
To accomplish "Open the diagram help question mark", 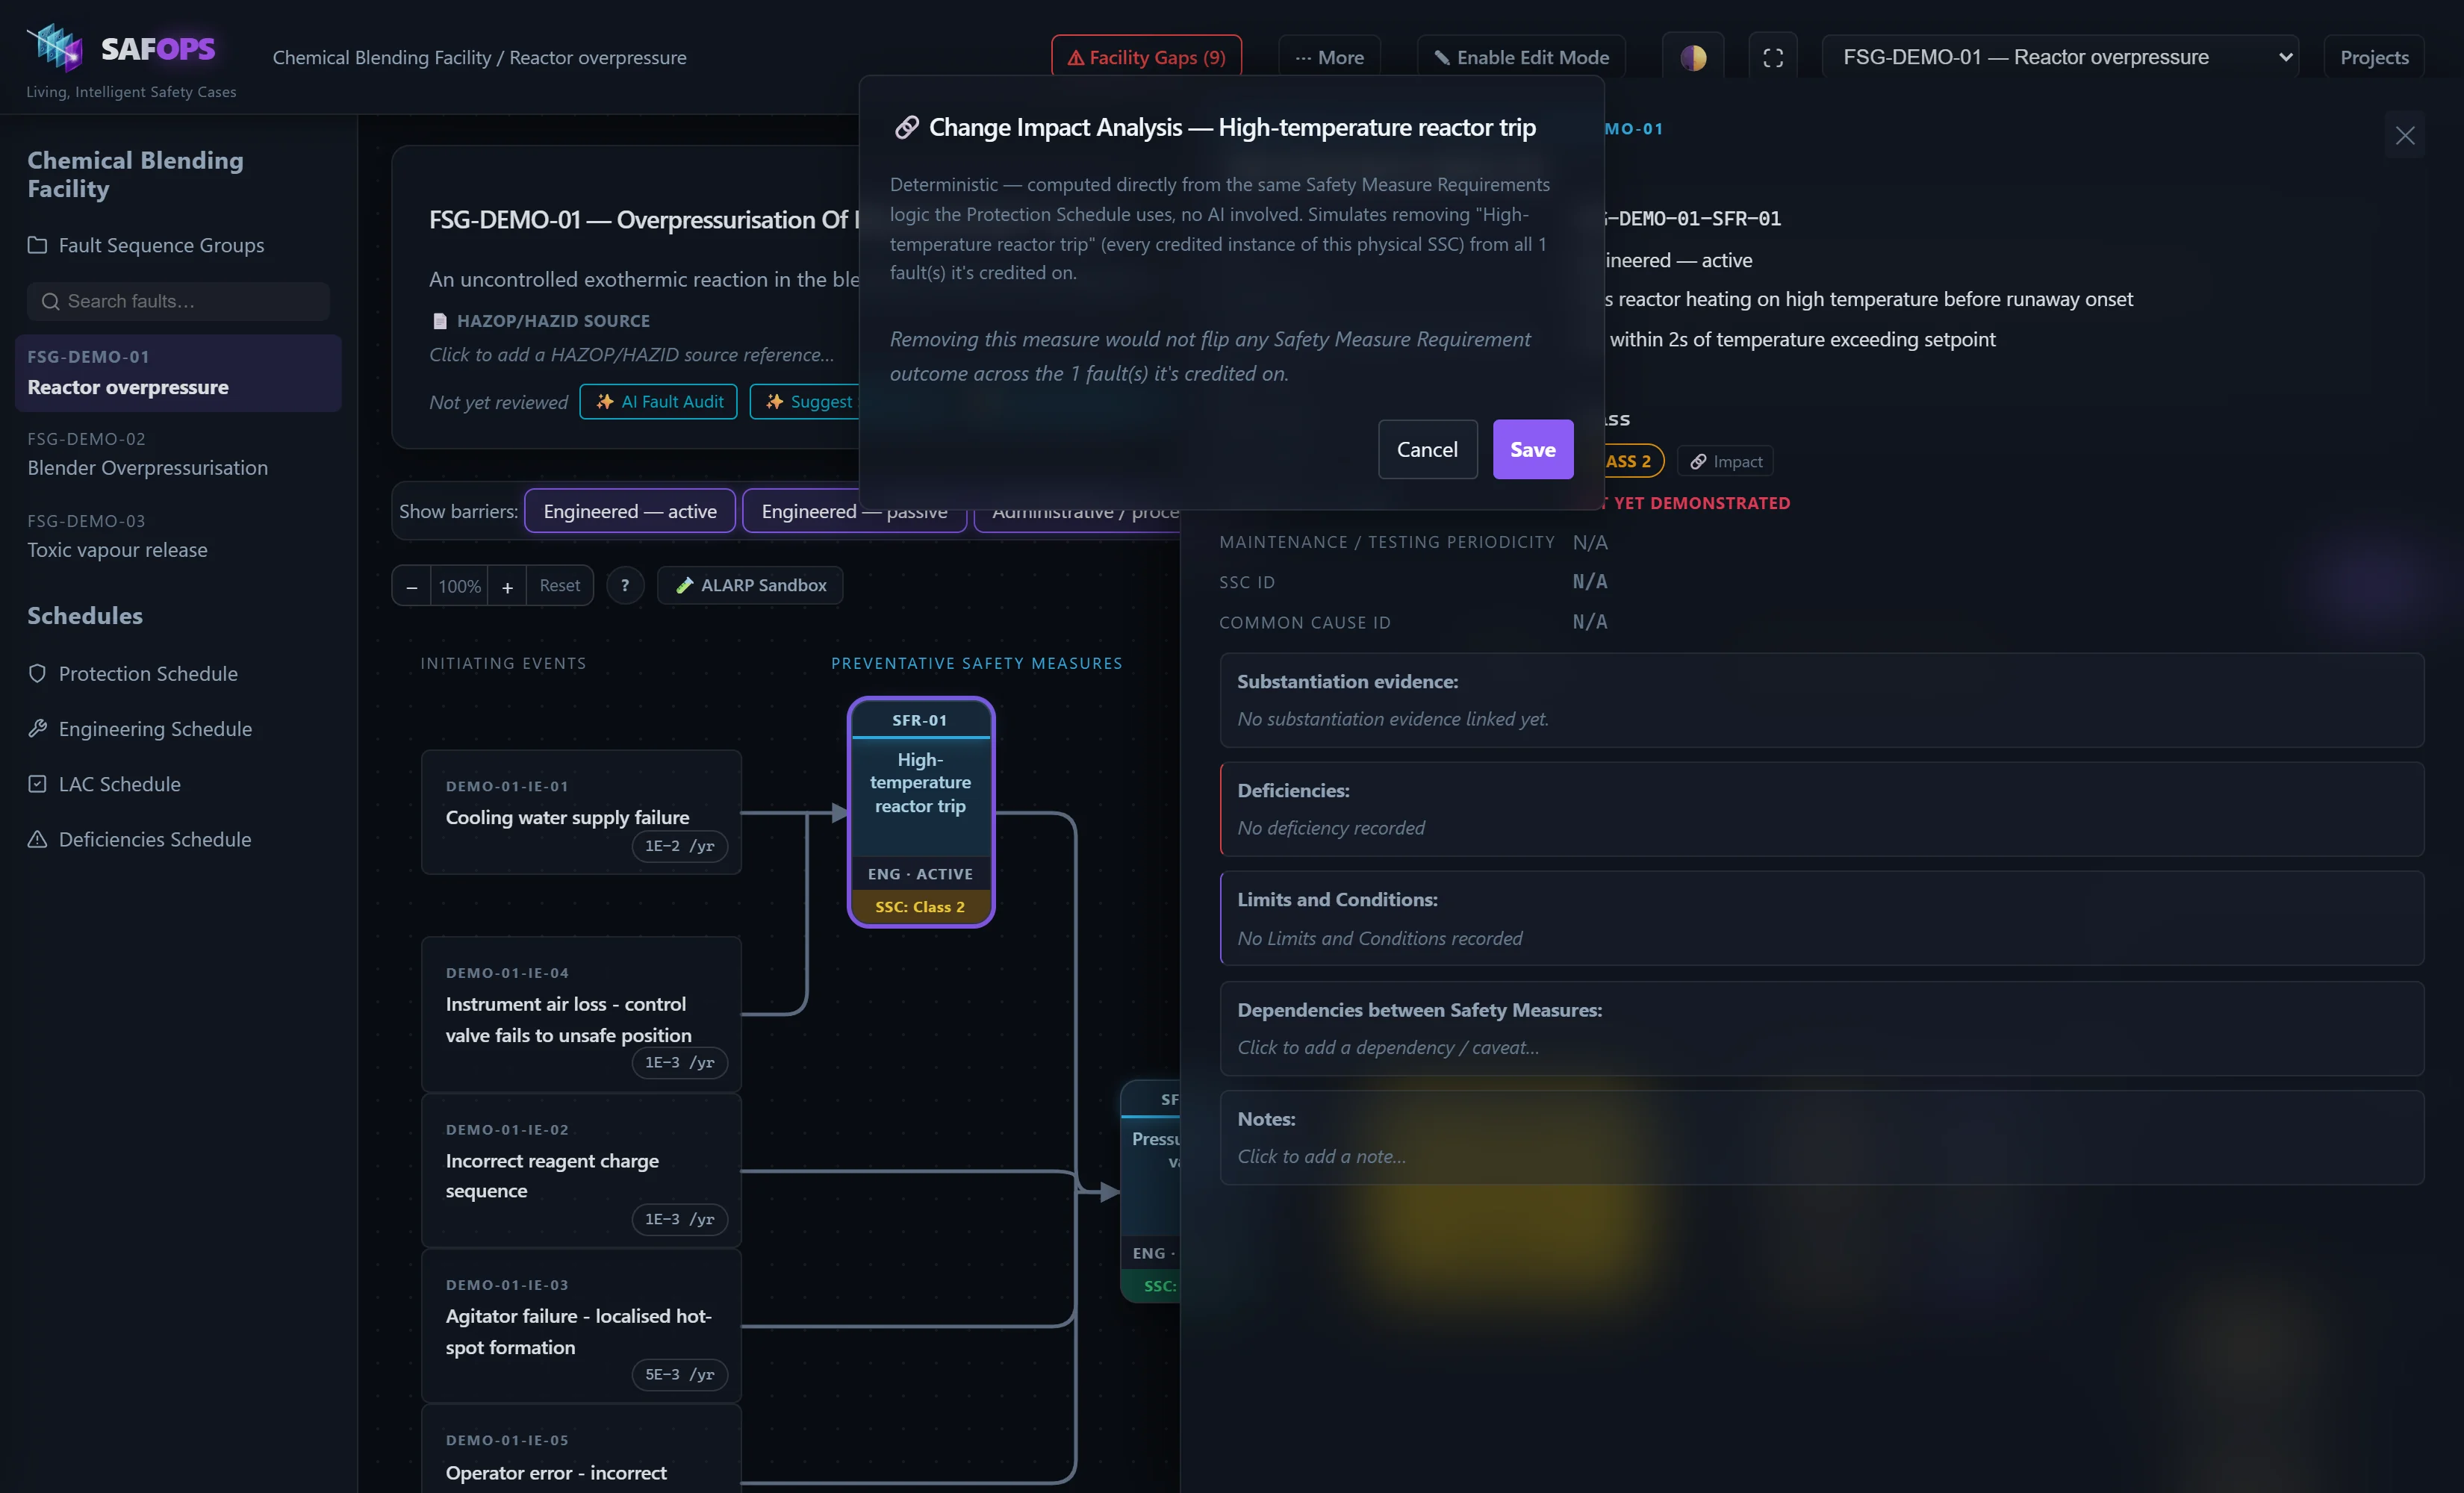I will point(625,586).
